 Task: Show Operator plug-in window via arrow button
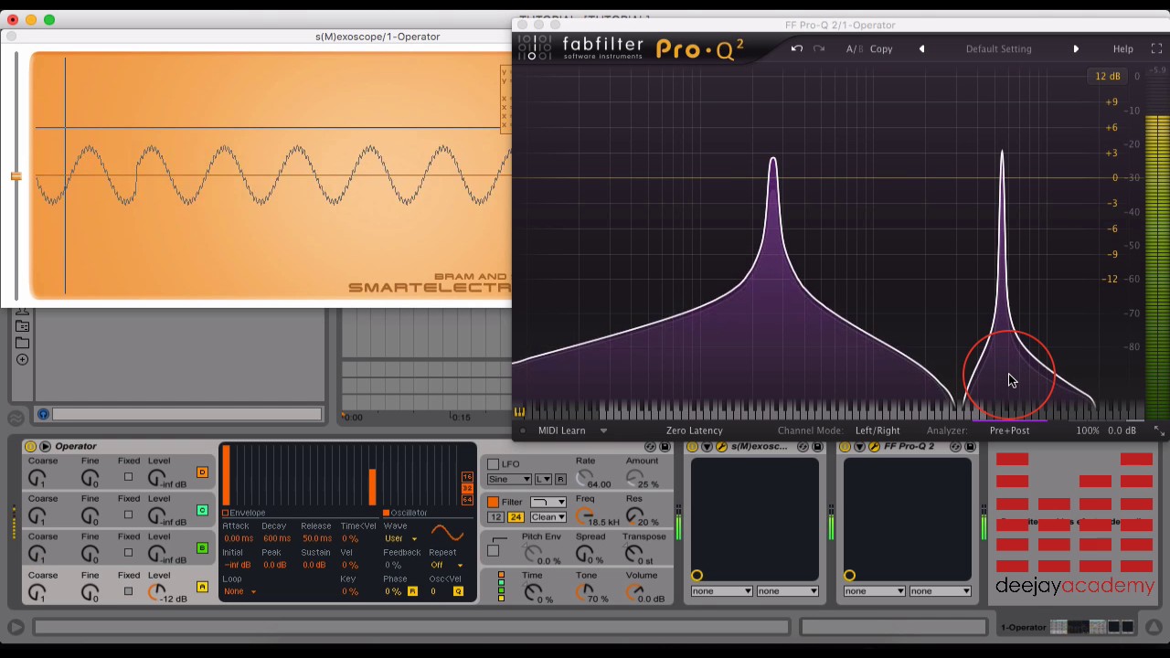click(x=45, y=446)
